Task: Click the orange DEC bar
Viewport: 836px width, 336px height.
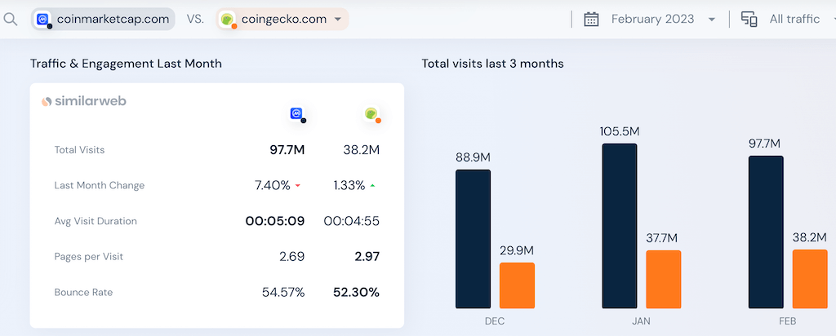Action: click(x=517, y=285)
